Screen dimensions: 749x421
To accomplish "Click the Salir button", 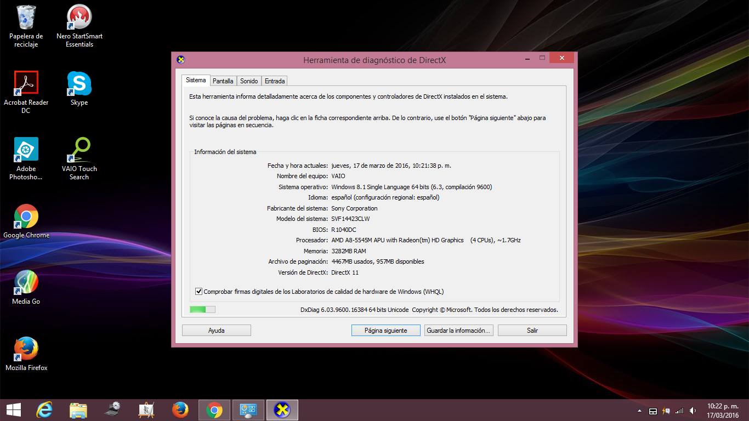I will (x=532, y=331).
